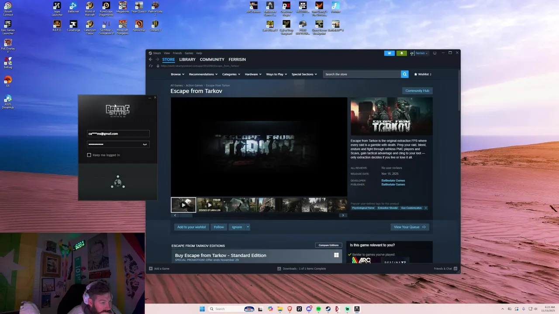This screenshot has height=314, width=559.
Task: Enable Keep me logged in checkbox
Action: pyautogui.click(x=89, y=155)
